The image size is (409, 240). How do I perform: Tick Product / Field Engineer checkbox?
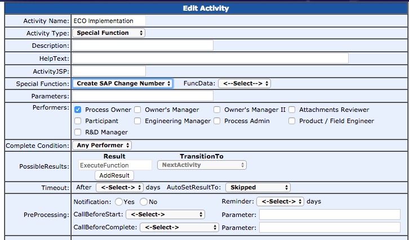pos(292,121)
